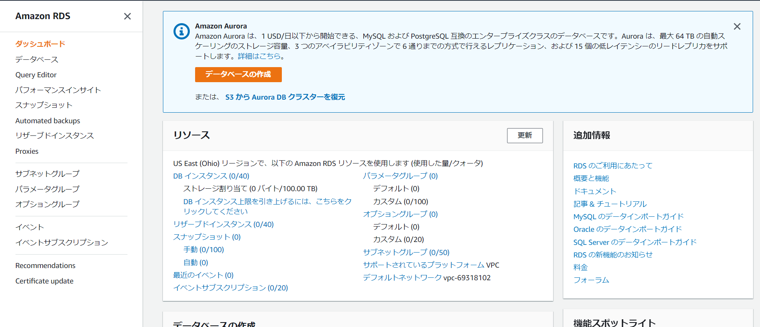Click デフォルト (0) under パラメータグループ

[x=396, y=189]
